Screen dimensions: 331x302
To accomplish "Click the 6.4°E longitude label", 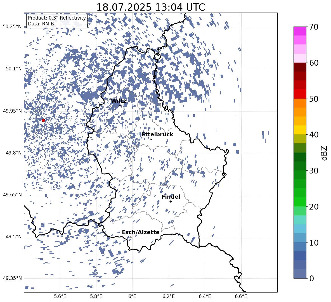I will [205, 296].
